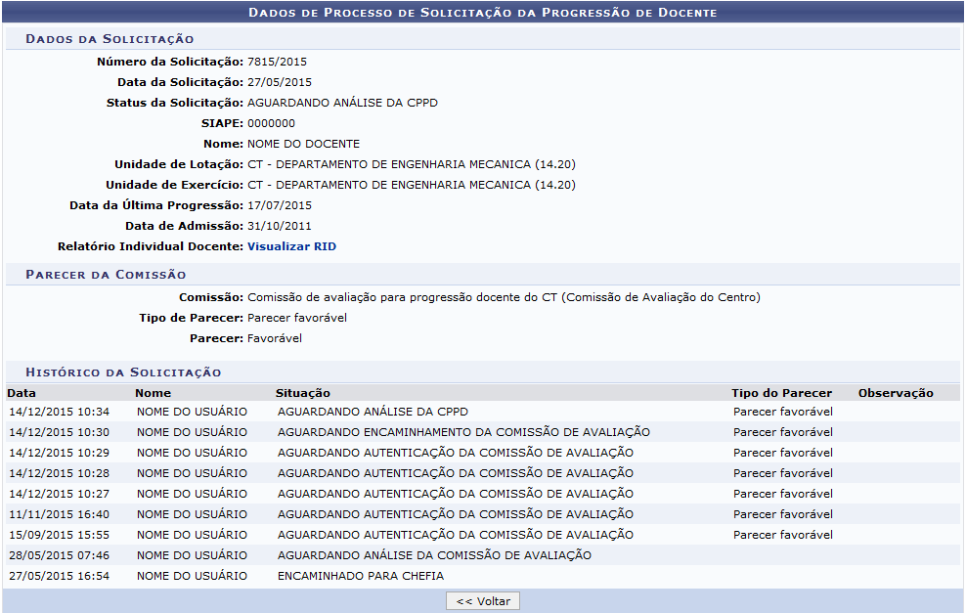Viewport: 966px width, 613px height.
Task: Click the Parecer da Comissão section header
Action: tap(106, 275)
